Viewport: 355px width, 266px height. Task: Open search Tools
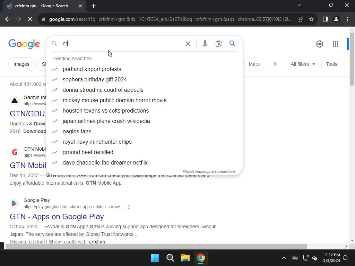coord(331,64)
